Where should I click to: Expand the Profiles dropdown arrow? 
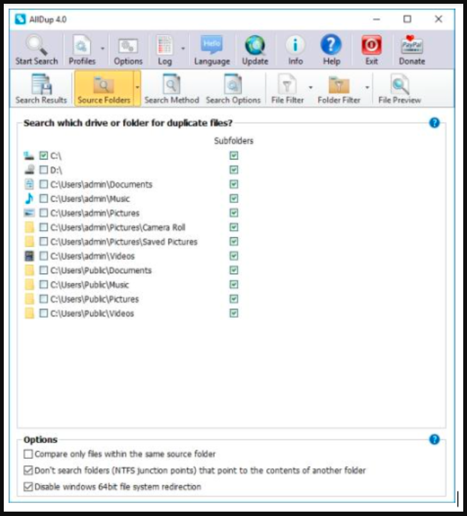tap(102, 48)
